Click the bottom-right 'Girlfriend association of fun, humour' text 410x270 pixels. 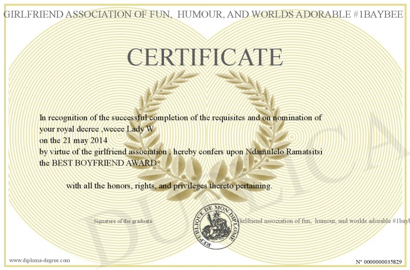(x=324, y=221)
